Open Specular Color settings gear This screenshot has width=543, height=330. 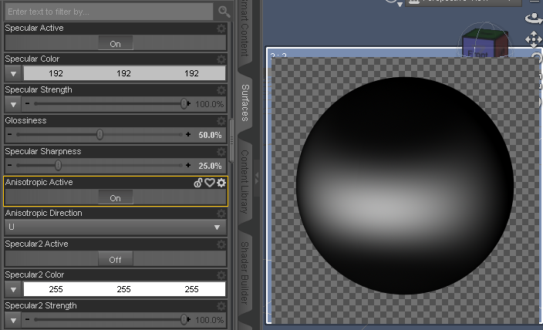click(221, 59)
